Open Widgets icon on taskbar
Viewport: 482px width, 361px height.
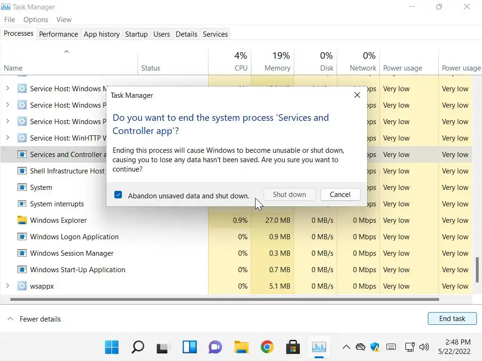click(x=189, y=347)
